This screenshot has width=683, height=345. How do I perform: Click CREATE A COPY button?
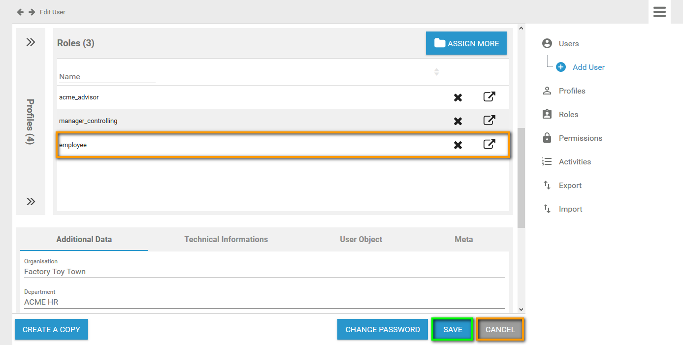[x=51, y=329]
